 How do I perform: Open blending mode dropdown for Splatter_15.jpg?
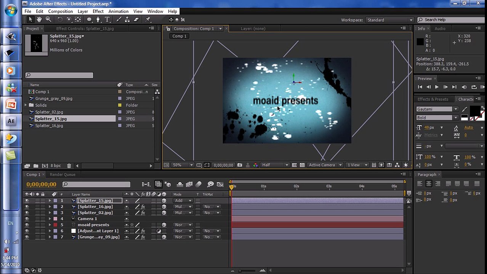[183, 201]
